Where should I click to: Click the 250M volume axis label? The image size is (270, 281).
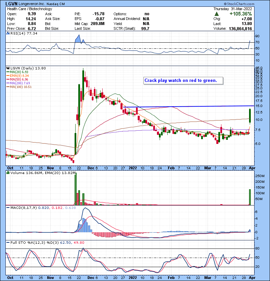pyautogui.click(x=260, y=176)
